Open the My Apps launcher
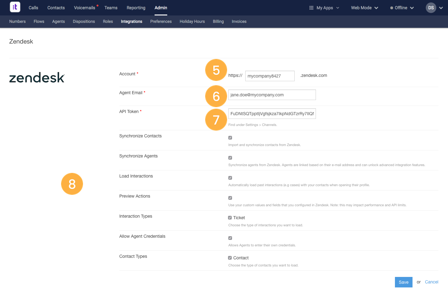Viewport: 448px width, 297px height. tap(324, 8)
